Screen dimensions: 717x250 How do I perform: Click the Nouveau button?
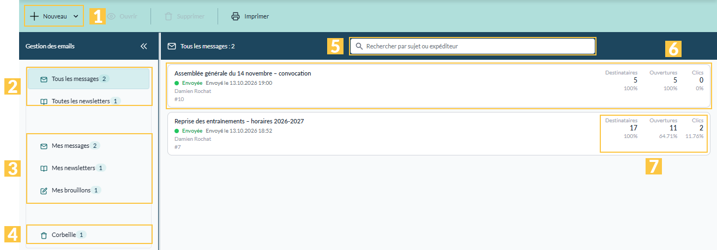pyautogui.click(x=54, y=16)
